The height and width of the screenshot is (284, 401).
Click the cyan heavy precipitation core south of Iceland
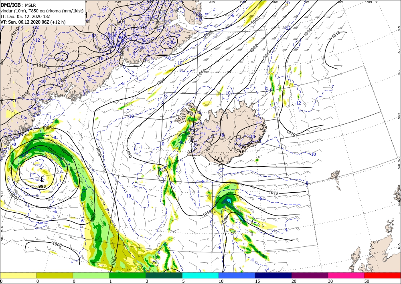pos(229,201)
